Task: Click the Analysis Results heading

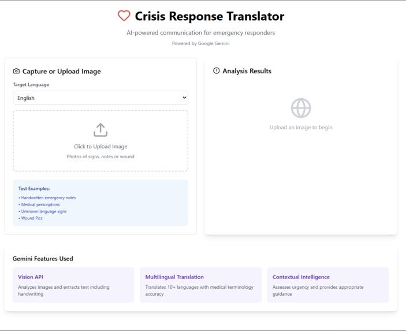Action: click(247, 71)
